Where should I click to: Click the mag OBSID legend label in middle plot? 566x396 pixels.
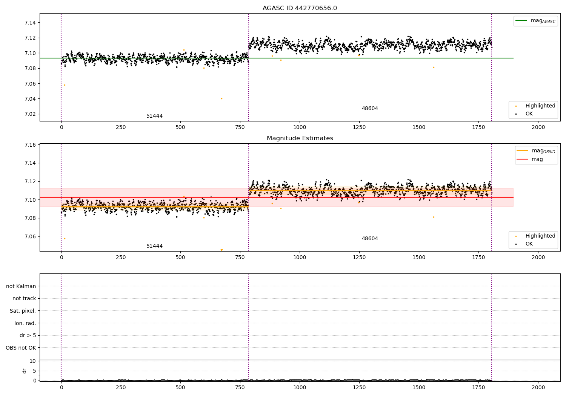click(x=543, y=151)
